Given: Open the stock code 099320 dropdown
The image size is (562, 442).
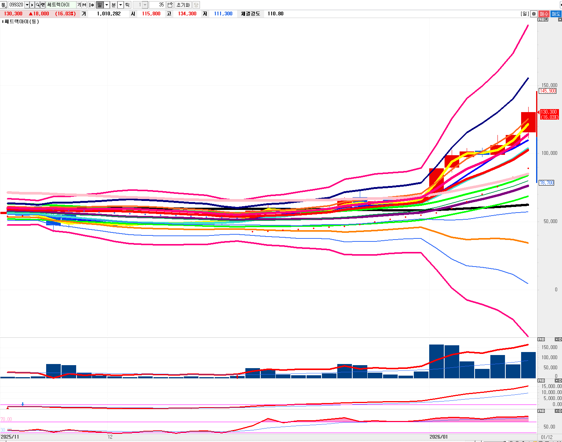Looking at the screenshot, I should (x=27, y=5).
